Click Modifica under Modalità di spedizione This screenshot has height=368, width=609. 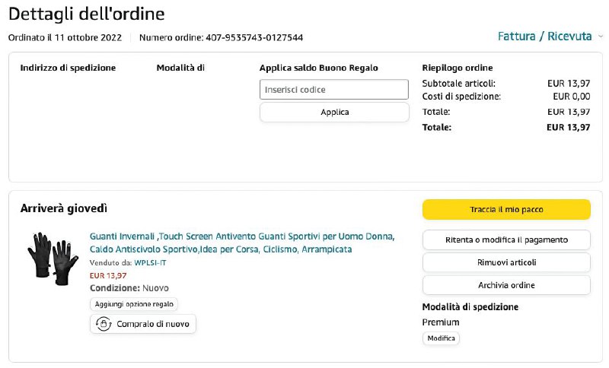click(441, 338)
